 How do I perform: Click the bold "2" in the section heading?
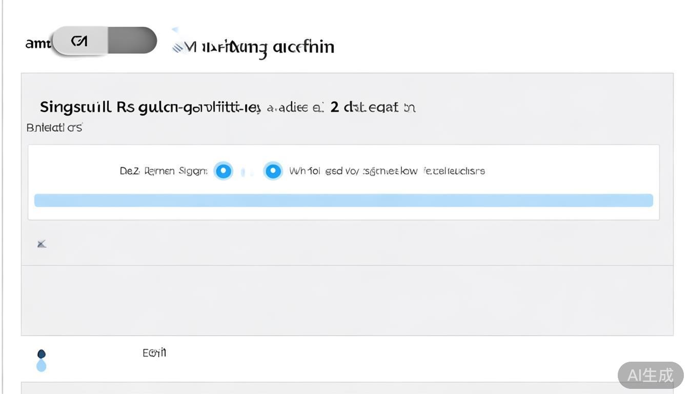click(335, 107)
